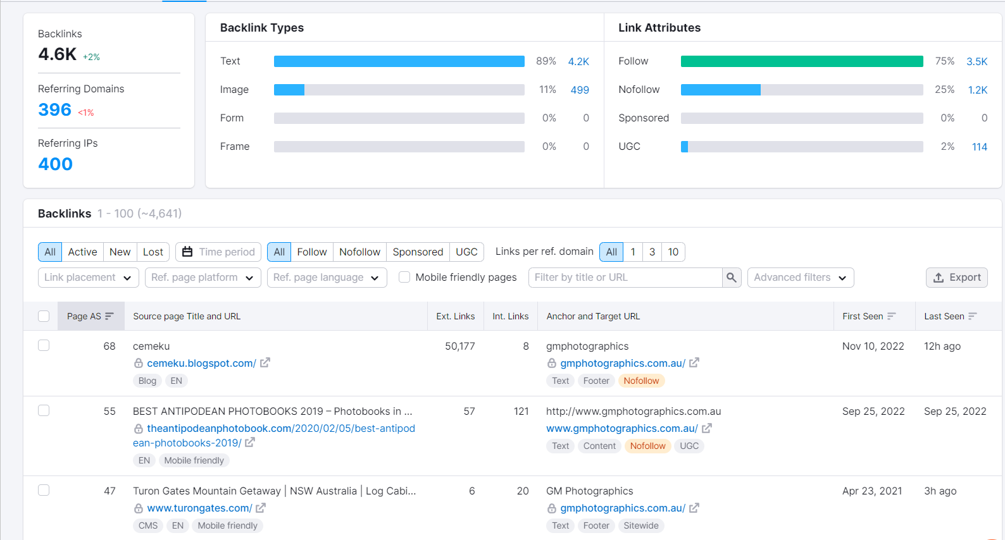Image resolution: width=1005 pixels, height=540 pixels.
Task: Click the Text backlink type progress bar
Action: coord(399,61)
